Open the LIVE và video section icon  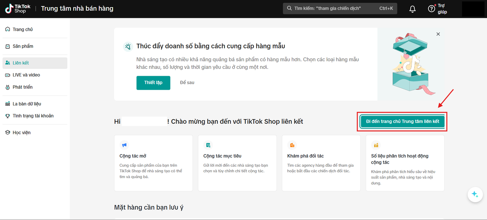coord(7,75)
